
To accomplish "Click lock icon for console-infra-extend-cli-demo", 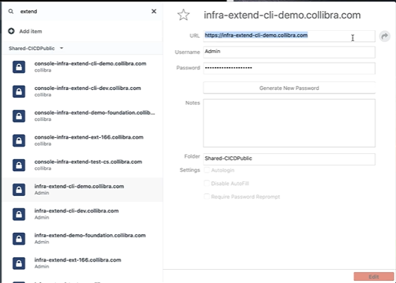I will click(19, 67).
